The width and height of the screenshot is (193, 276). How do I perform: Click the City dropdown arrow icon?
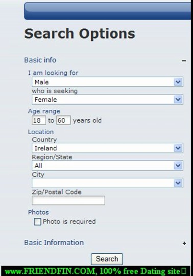tap(178, 183)
